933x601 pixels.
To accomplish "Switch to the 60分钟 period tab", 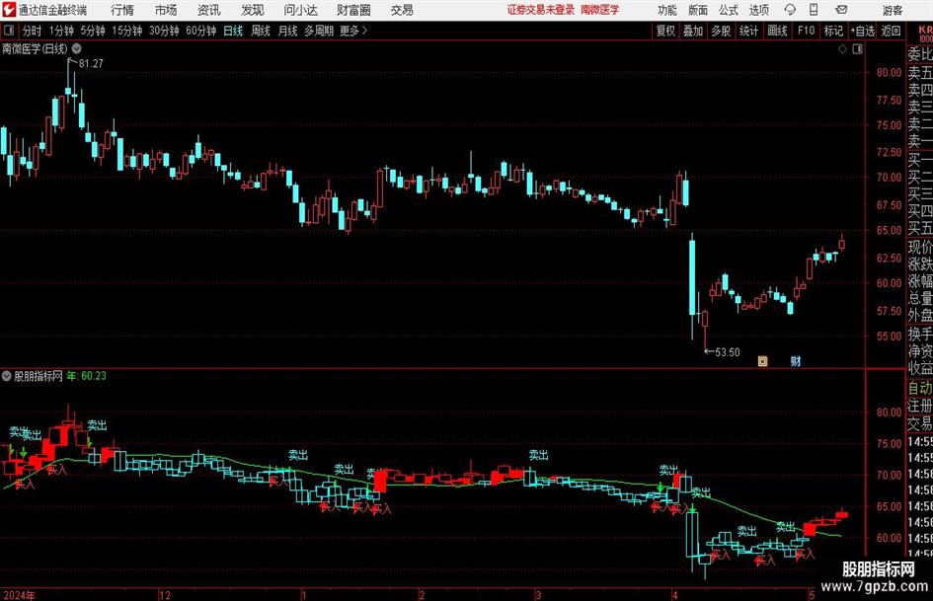I will pyautogui.click(x=201, y=31).
